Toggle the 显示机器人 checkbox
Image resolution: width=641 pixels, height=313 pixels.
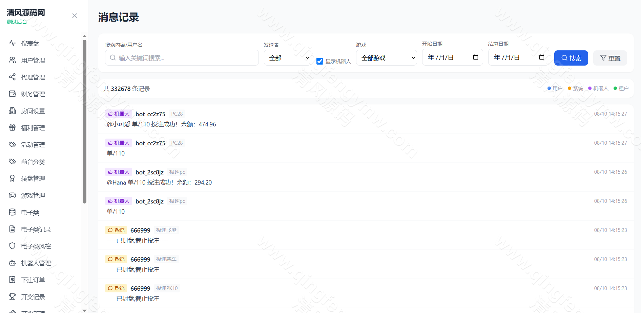pyautogui.click(x=320, y=61)
